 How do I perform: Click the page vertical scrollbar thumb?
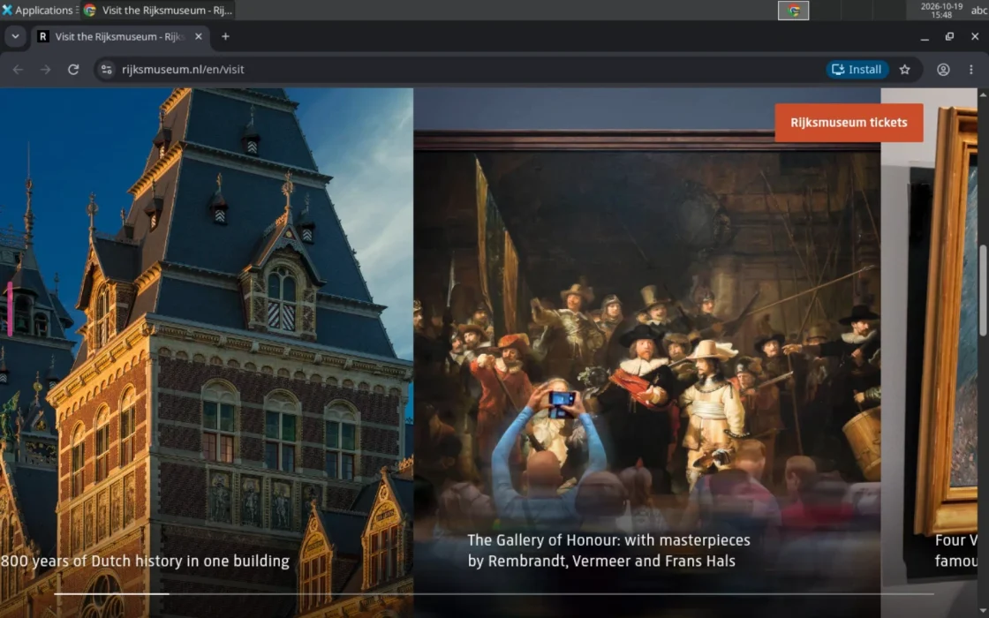coord(983,290)
